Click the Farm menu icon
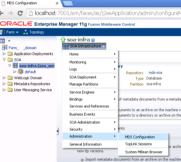 [2, 32]
